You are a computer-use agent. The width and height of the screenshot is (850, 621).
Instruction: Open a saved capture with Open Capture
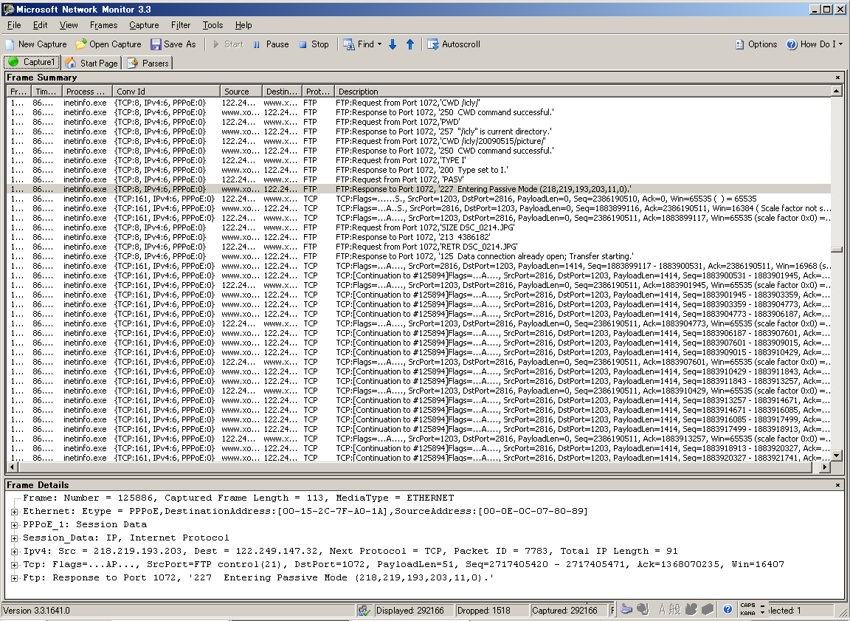point(108,44)
